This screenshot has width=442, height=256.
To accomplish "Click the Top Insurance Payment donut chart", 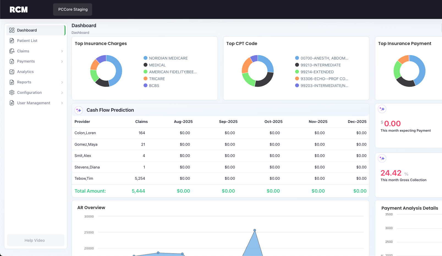I will tap(410, 71).
